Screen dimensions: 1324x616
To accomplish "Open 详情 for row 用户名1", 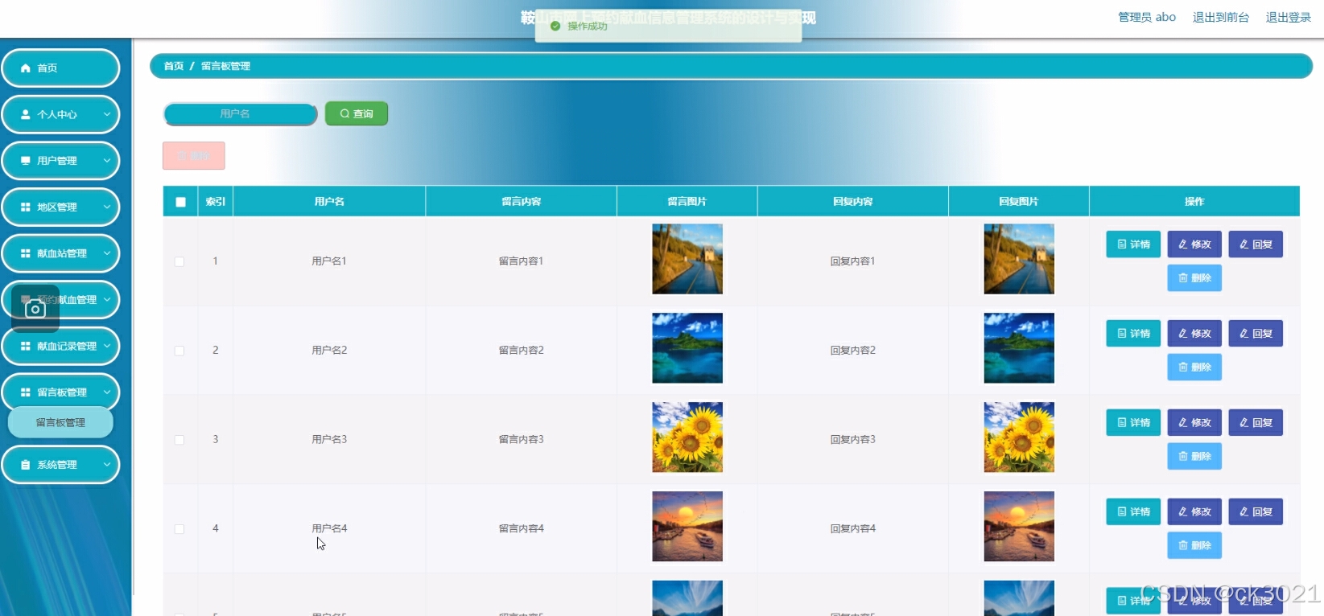I will point(1133,244).
